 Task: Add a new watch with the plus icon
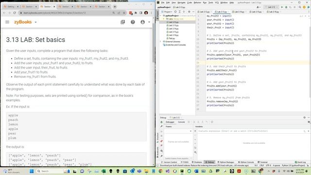195,131
